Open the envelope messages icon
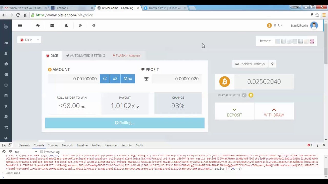This screenshot has width=328, height=184. pyautogui.click(x=52, y=26)
